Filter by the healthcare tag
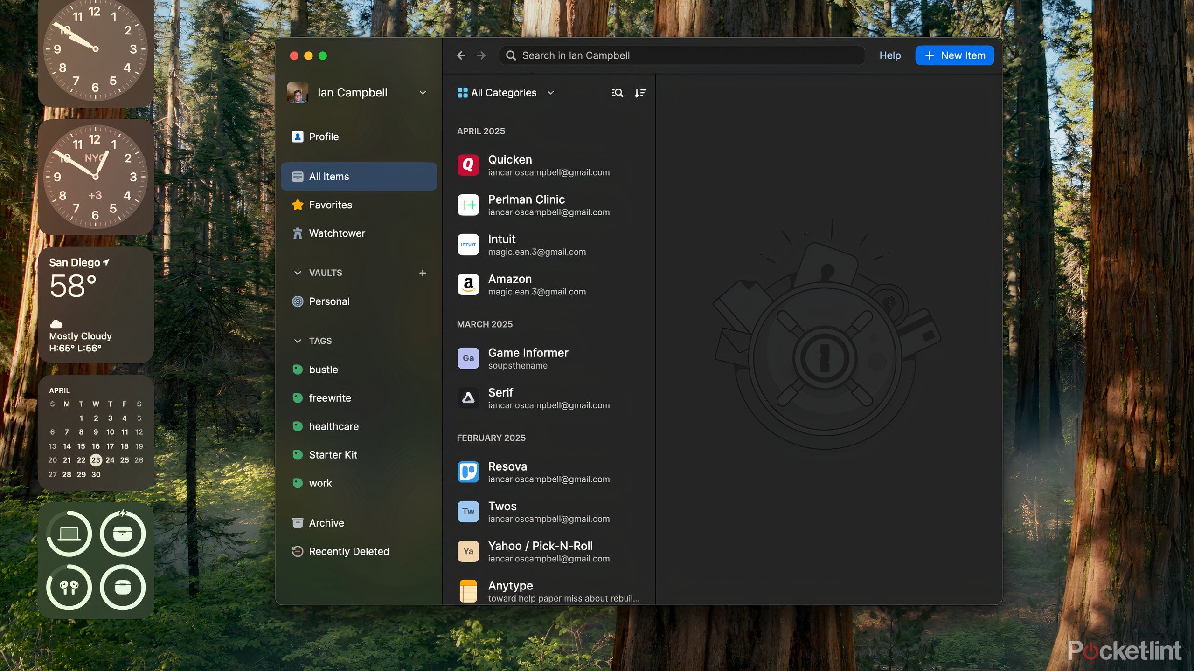1194x671 pixels. (x=359, y=426)
